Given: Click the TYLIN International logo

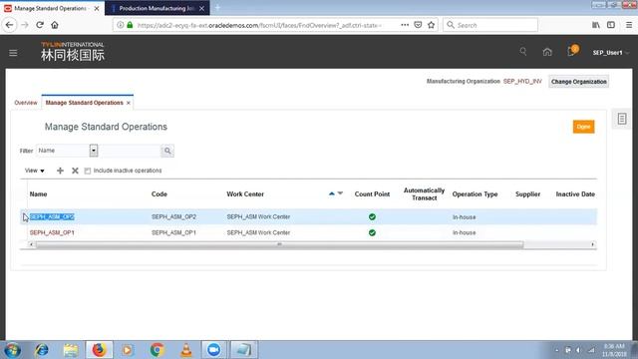Looking at the screenshot, I should pyautogui.click(x=73, y=52).
